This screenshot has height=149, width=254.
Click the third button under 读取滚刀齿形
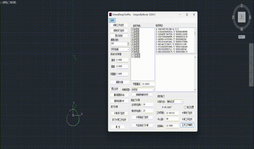(x=119, y=35)
